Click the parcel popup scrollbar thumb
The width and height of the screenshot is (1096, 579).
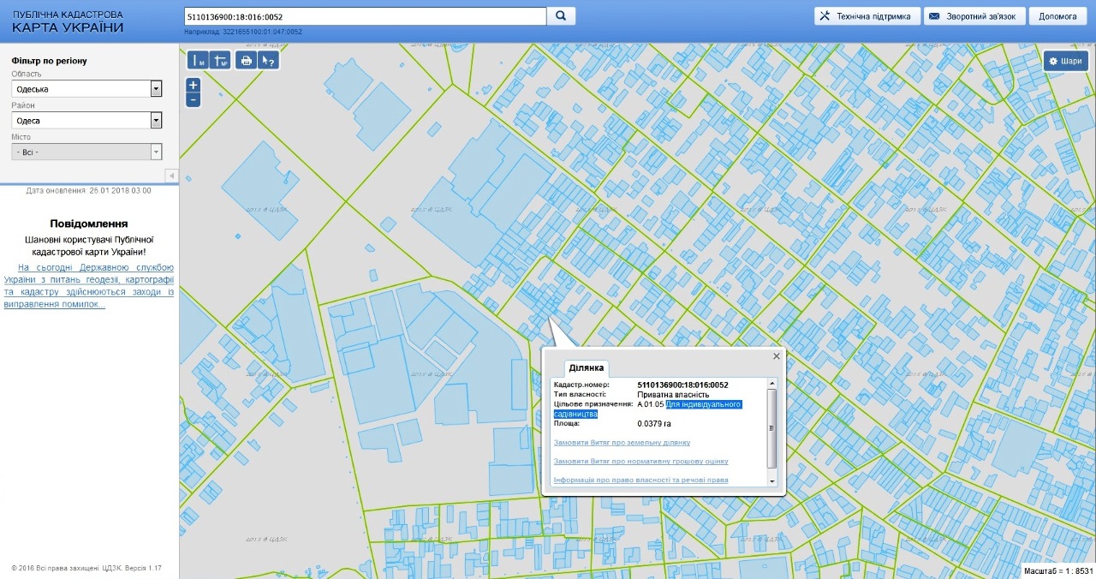coord(771,427)
